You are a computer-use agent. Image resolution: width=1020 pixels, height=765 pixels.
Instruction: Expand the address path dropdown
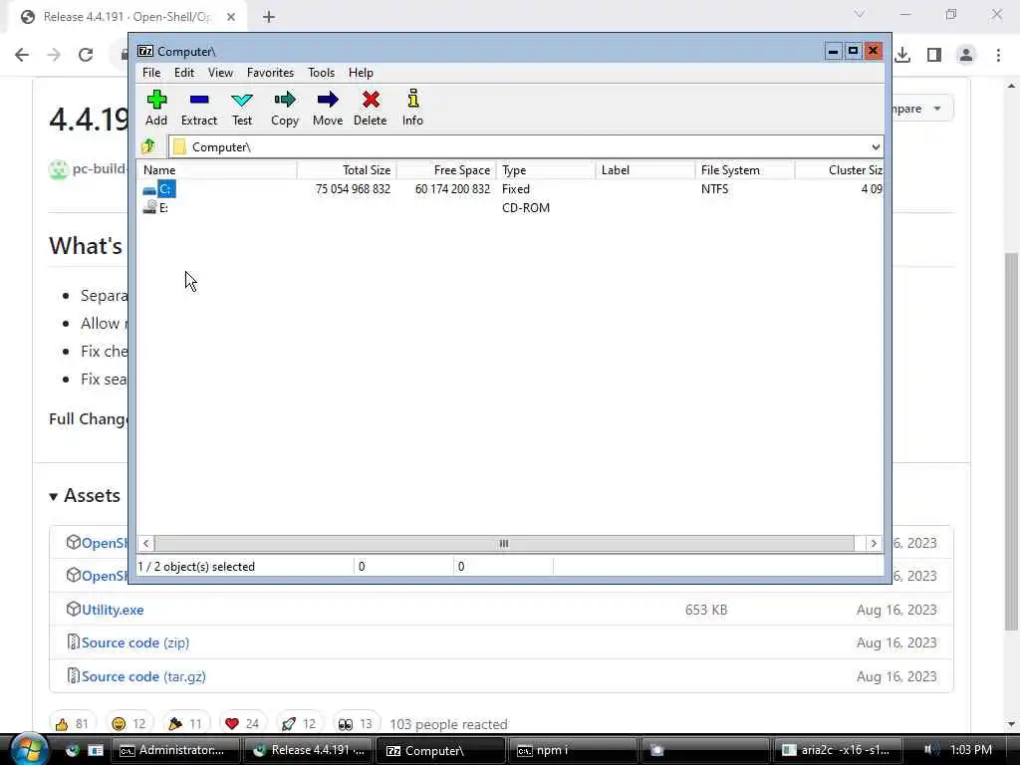click(x=876, y=147)
